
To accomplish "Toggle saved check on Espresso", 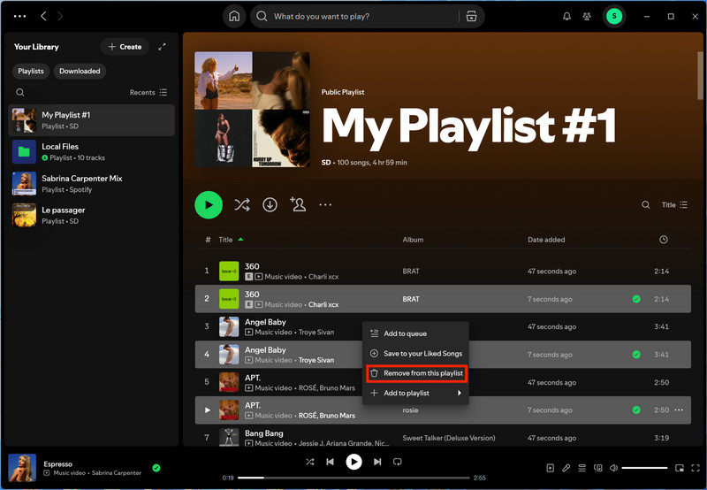I will (x=156, y=468).
